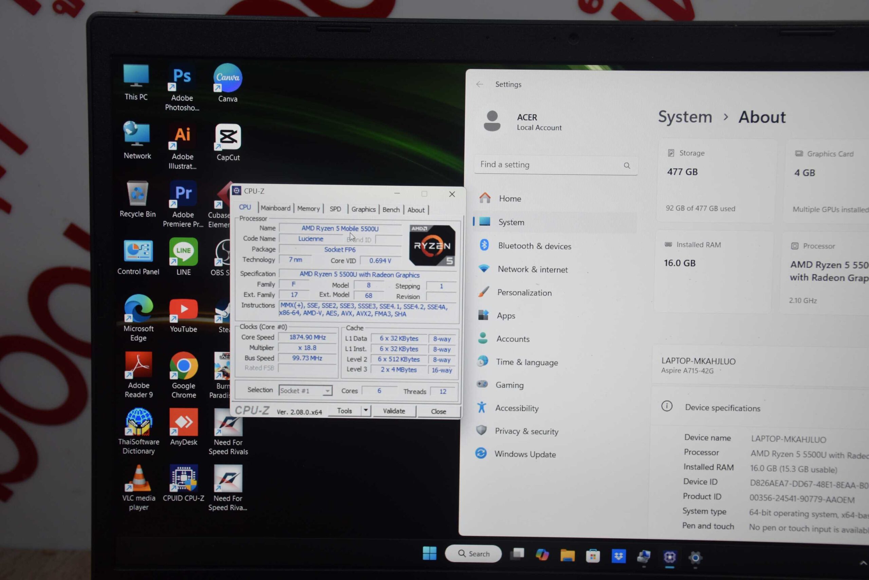Open Control Panel desktop icon
869x580 pixels.
(138, 258)
